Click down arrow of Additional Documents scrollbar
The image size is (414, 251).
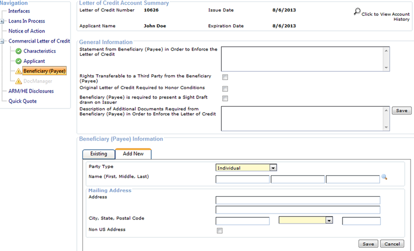[x=386, y=128]
